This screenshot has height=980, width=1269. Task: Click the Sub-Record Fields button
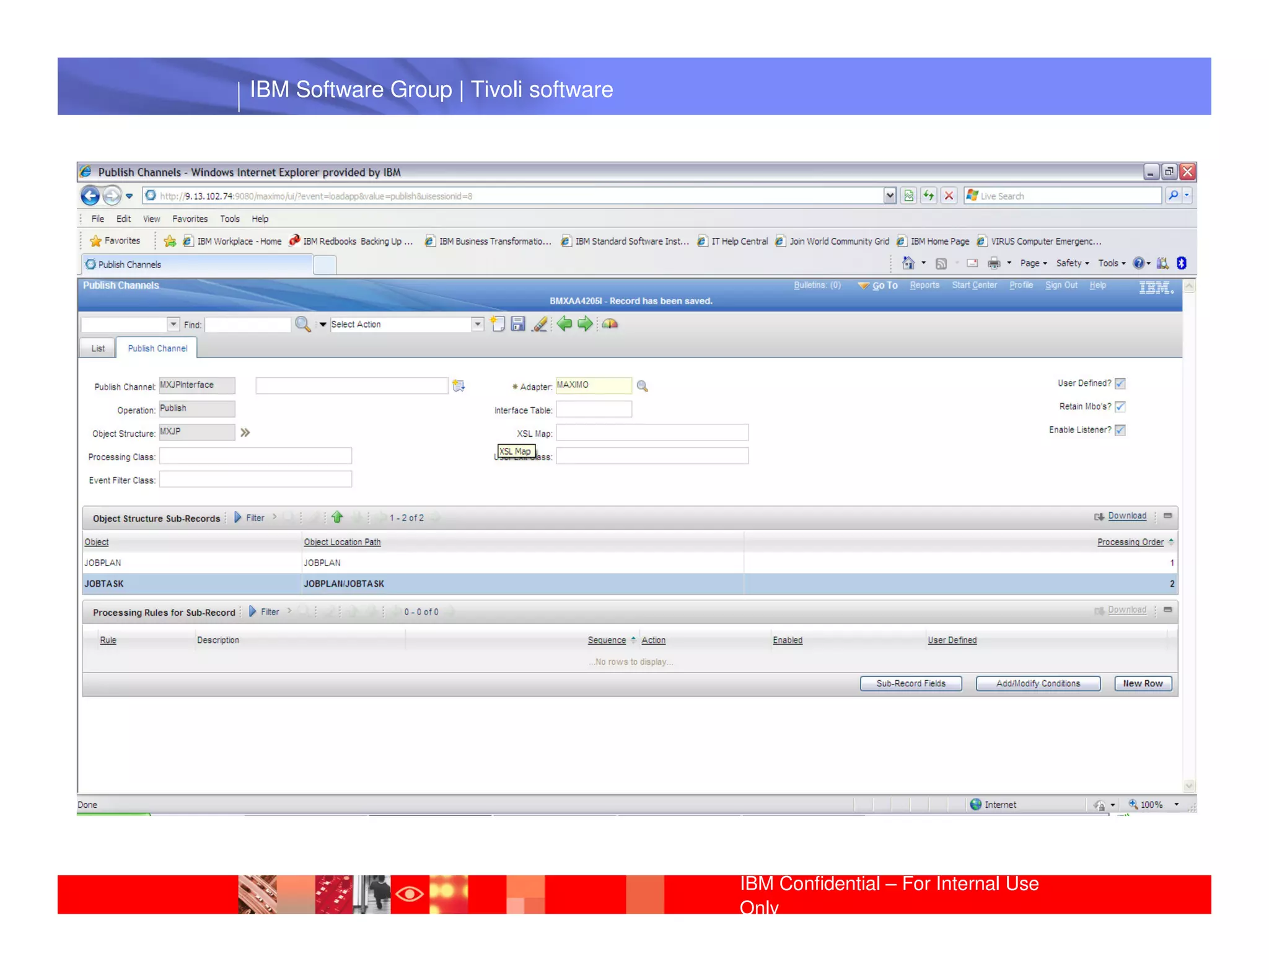click(x=911, y=683)
